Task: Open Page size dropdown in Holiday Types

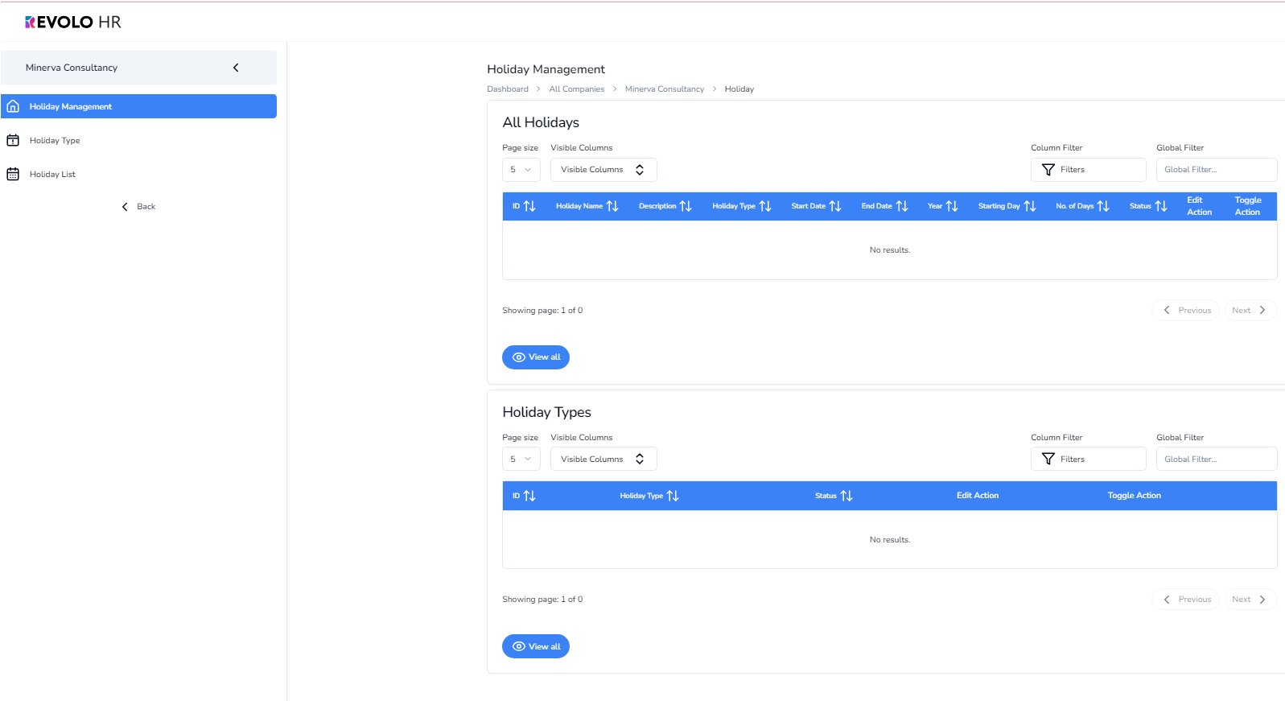Action: pos(521,459)
